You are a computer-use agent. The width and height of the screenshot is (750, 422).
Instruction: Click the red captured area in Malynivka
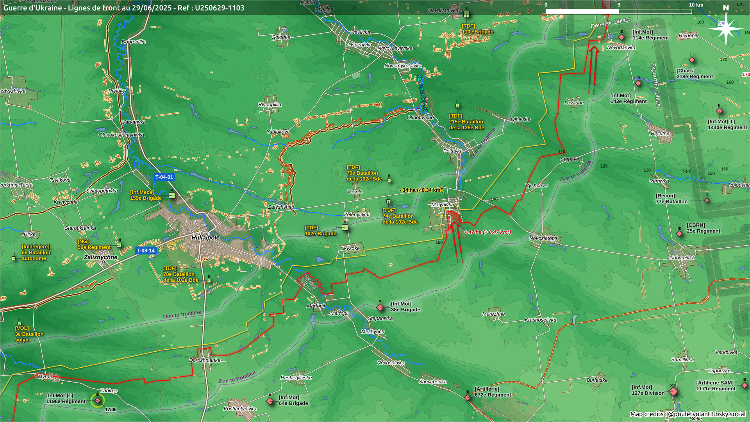[x=453, y=218]
